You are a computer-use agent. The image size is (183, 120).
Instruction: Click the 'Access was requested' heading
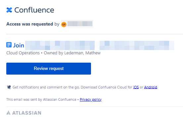click(x=30, y=24)
